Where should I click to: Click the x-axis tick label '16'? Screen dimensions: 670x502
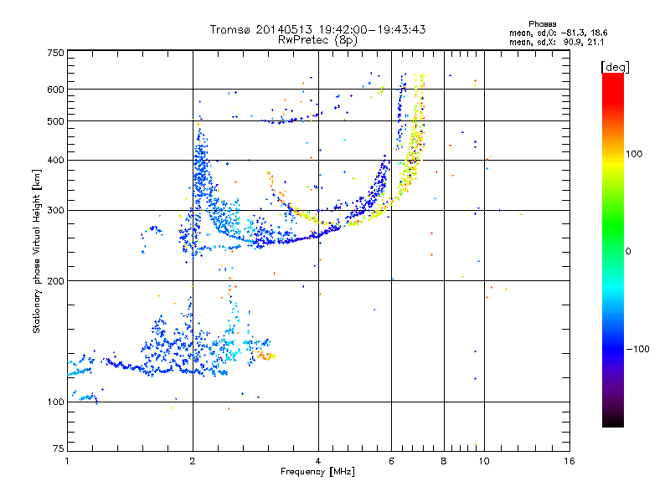[569, 461]
